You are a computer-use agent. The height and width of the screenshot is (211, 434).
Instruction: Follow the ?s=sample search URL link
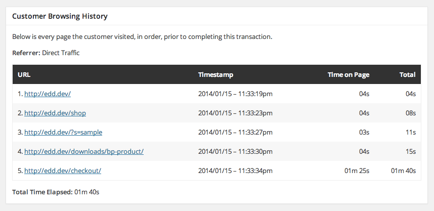pos(63,133)
